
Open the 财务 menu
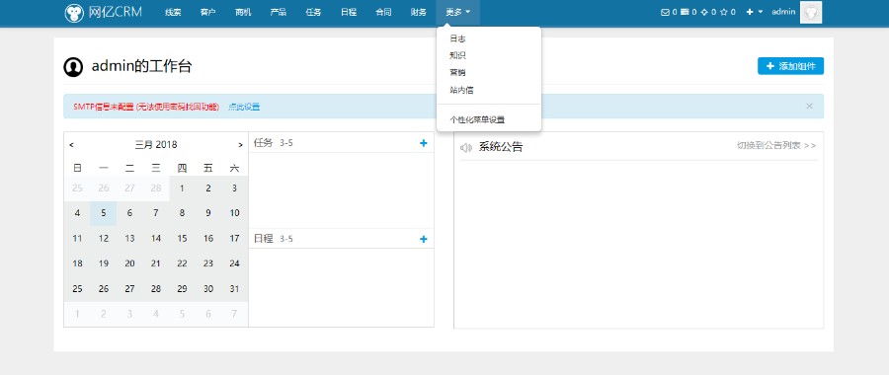[x=419, y=13]
